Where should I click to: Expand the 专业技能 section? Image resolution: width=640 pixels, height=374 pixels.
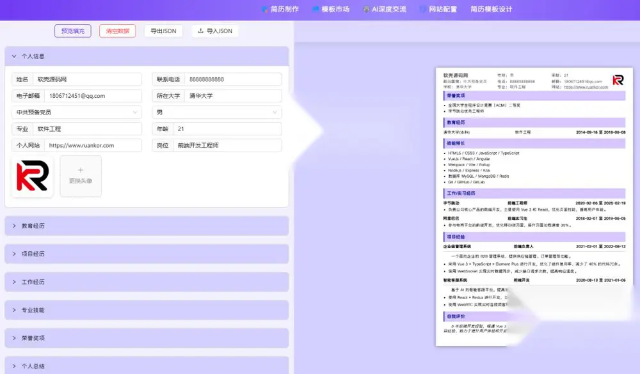(147, 310)
